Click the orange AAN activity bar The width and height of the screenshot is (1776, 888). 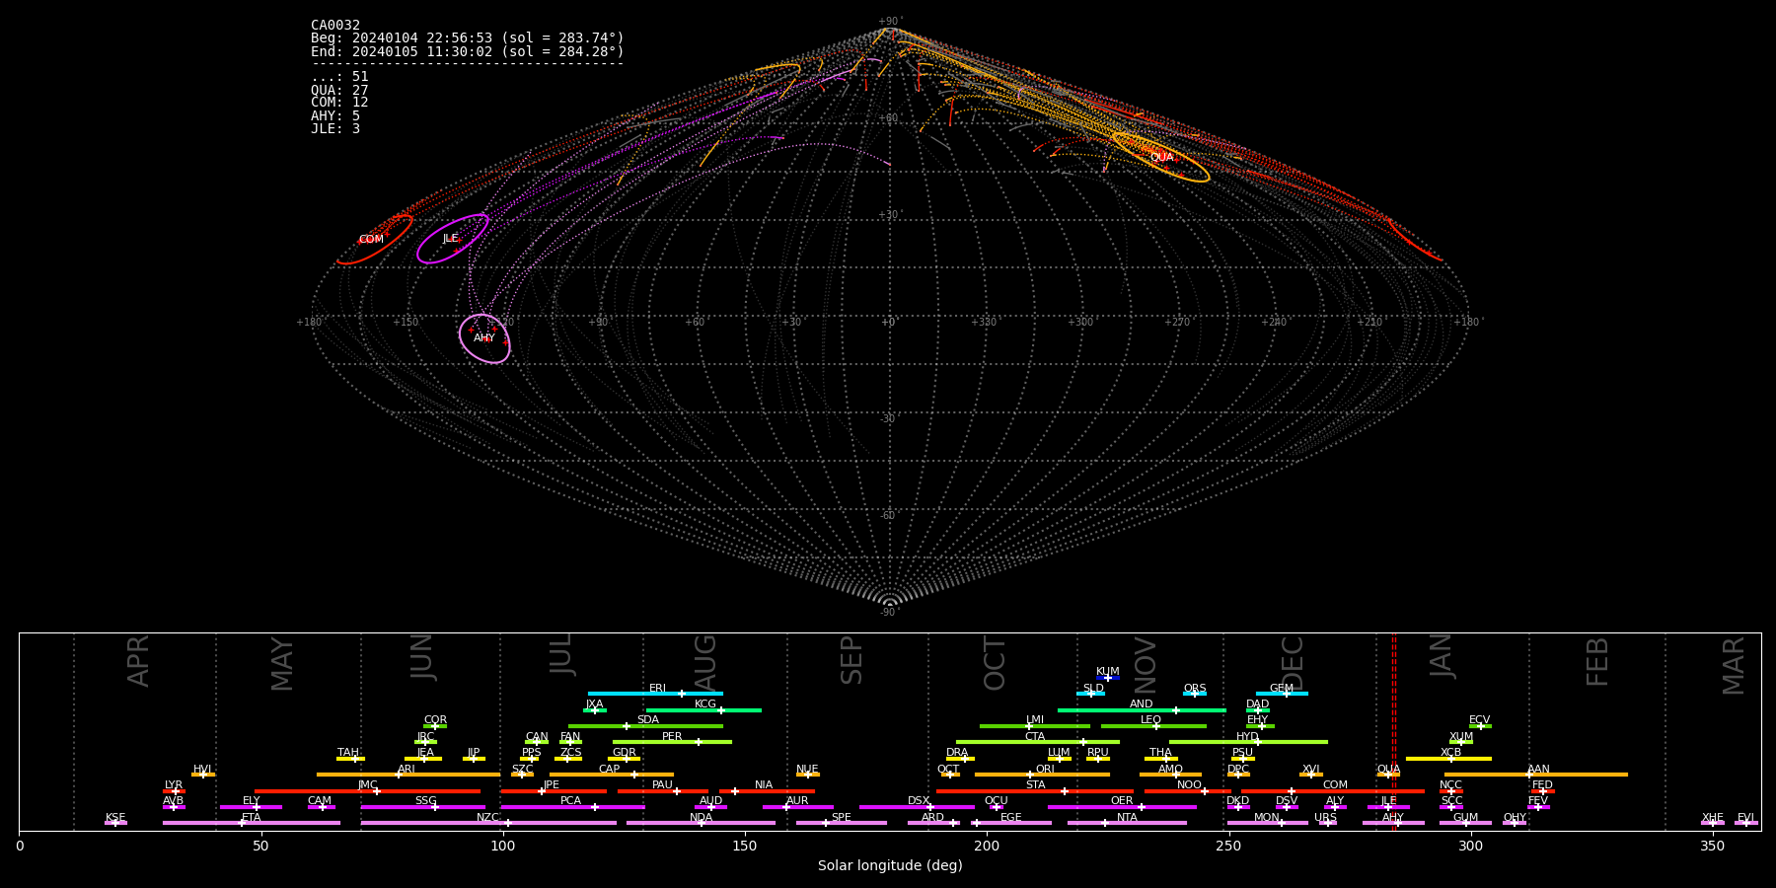1579,775
